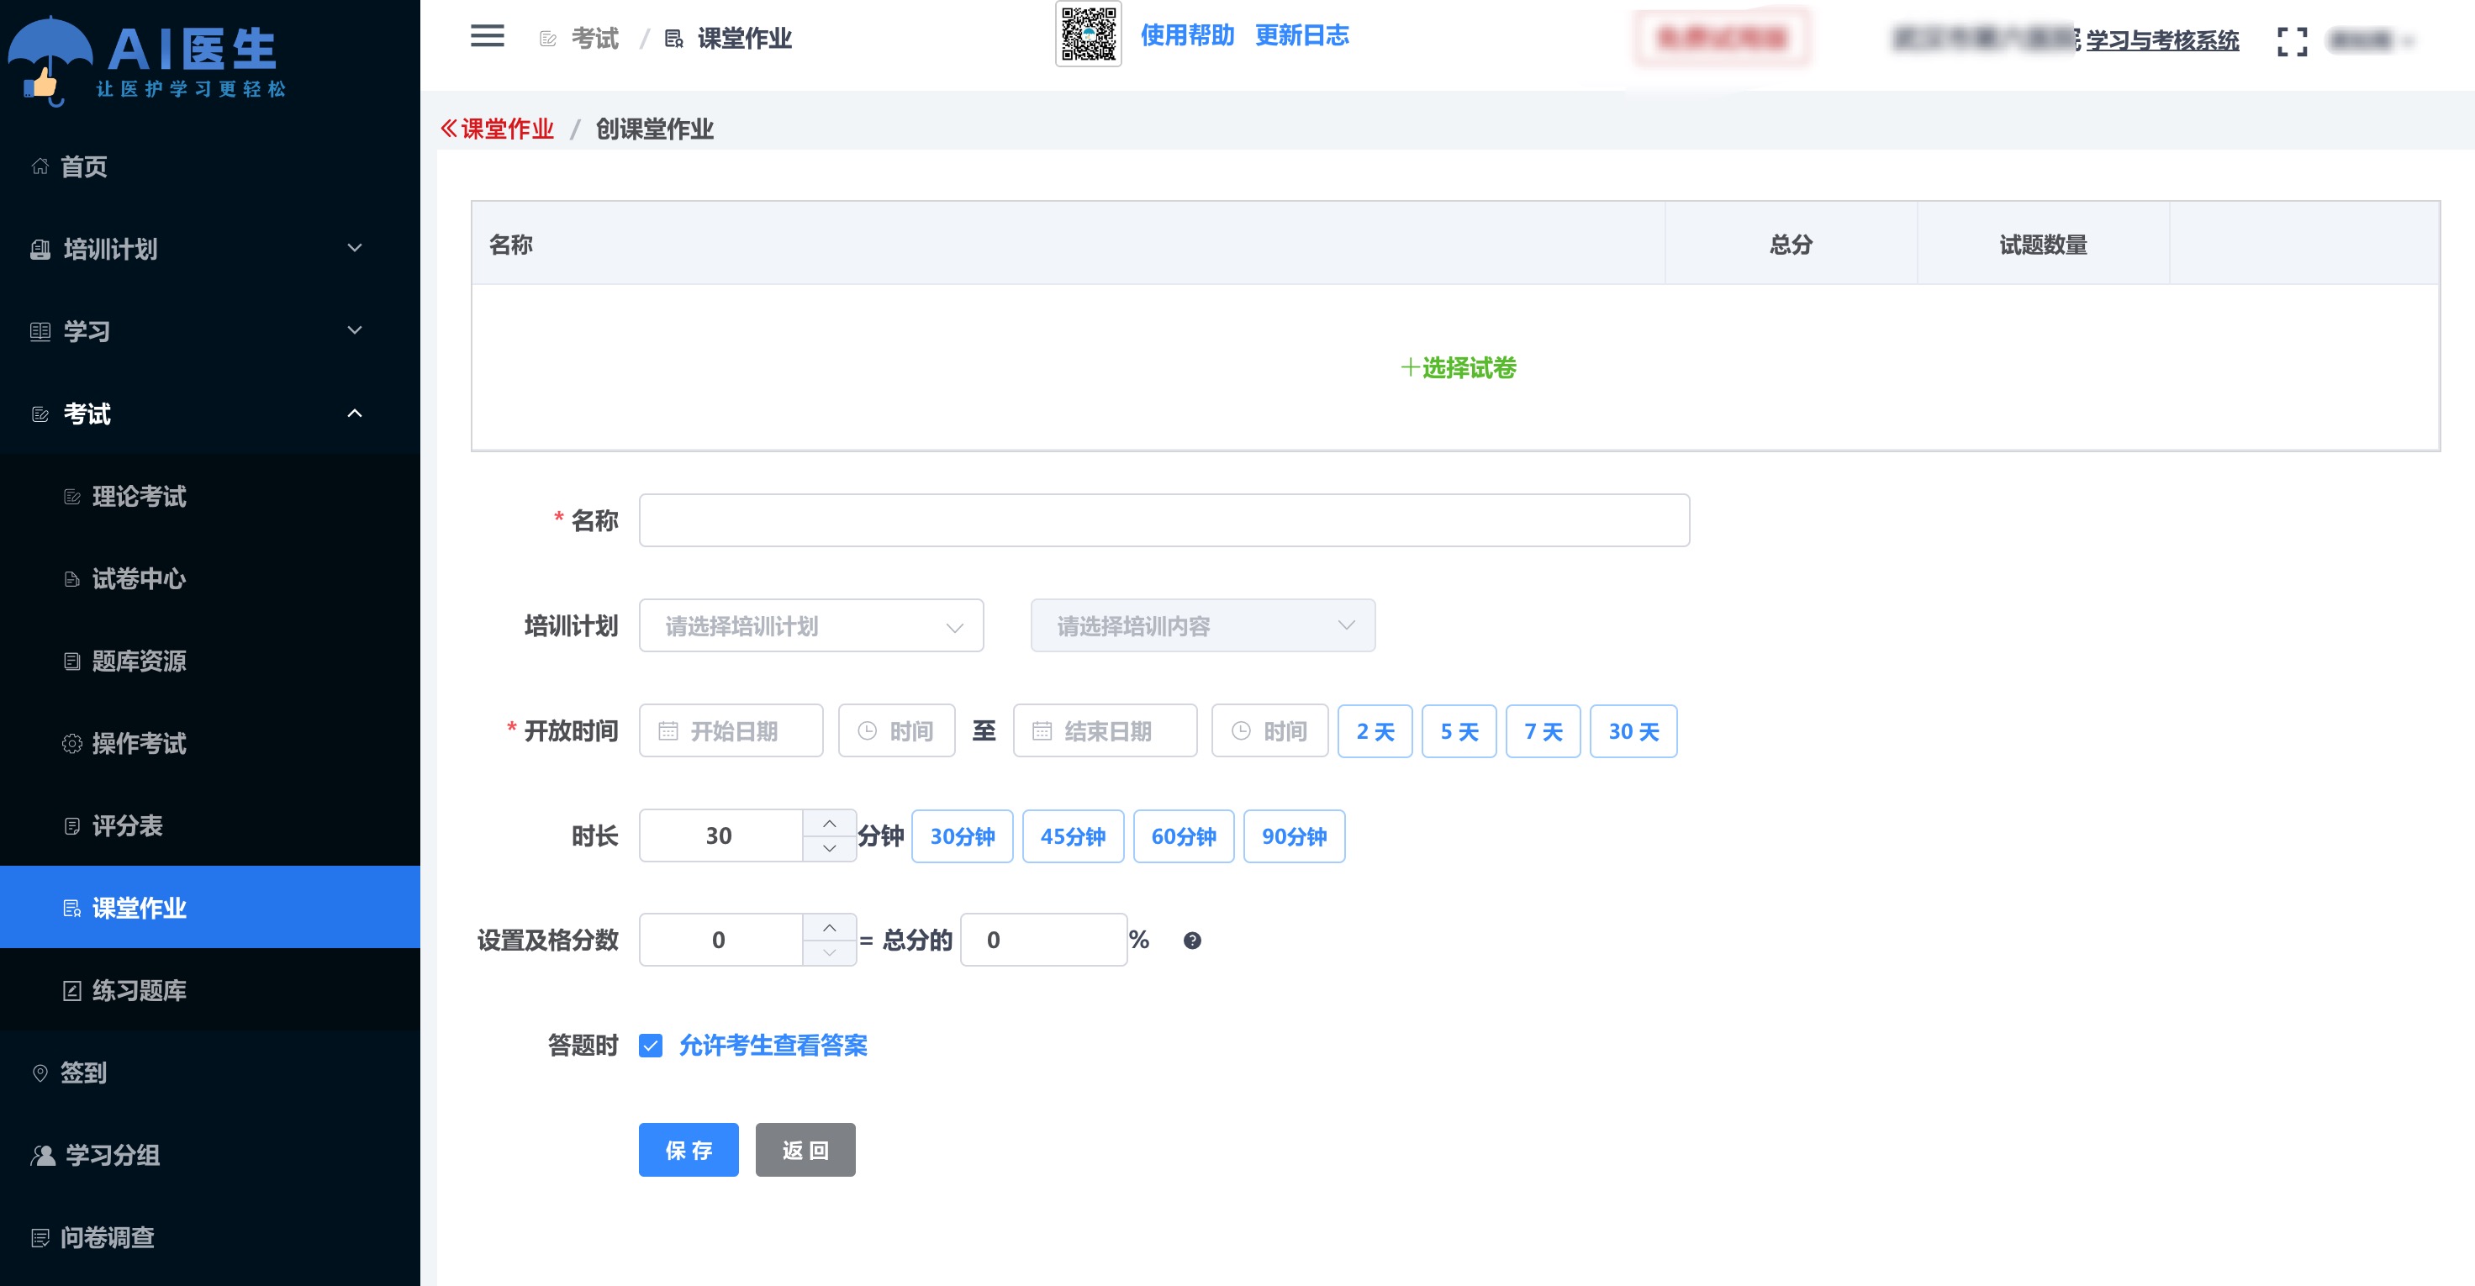Click the help question mark icon

1191,941
